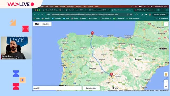Toggle the browser side panel icon

coord(146,15)
